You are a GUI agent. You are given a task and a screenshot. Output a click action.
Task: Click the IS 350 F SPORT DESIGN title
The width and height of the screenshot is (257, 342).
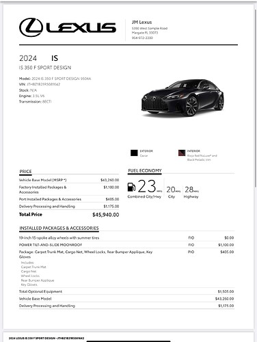click(45, 68)
